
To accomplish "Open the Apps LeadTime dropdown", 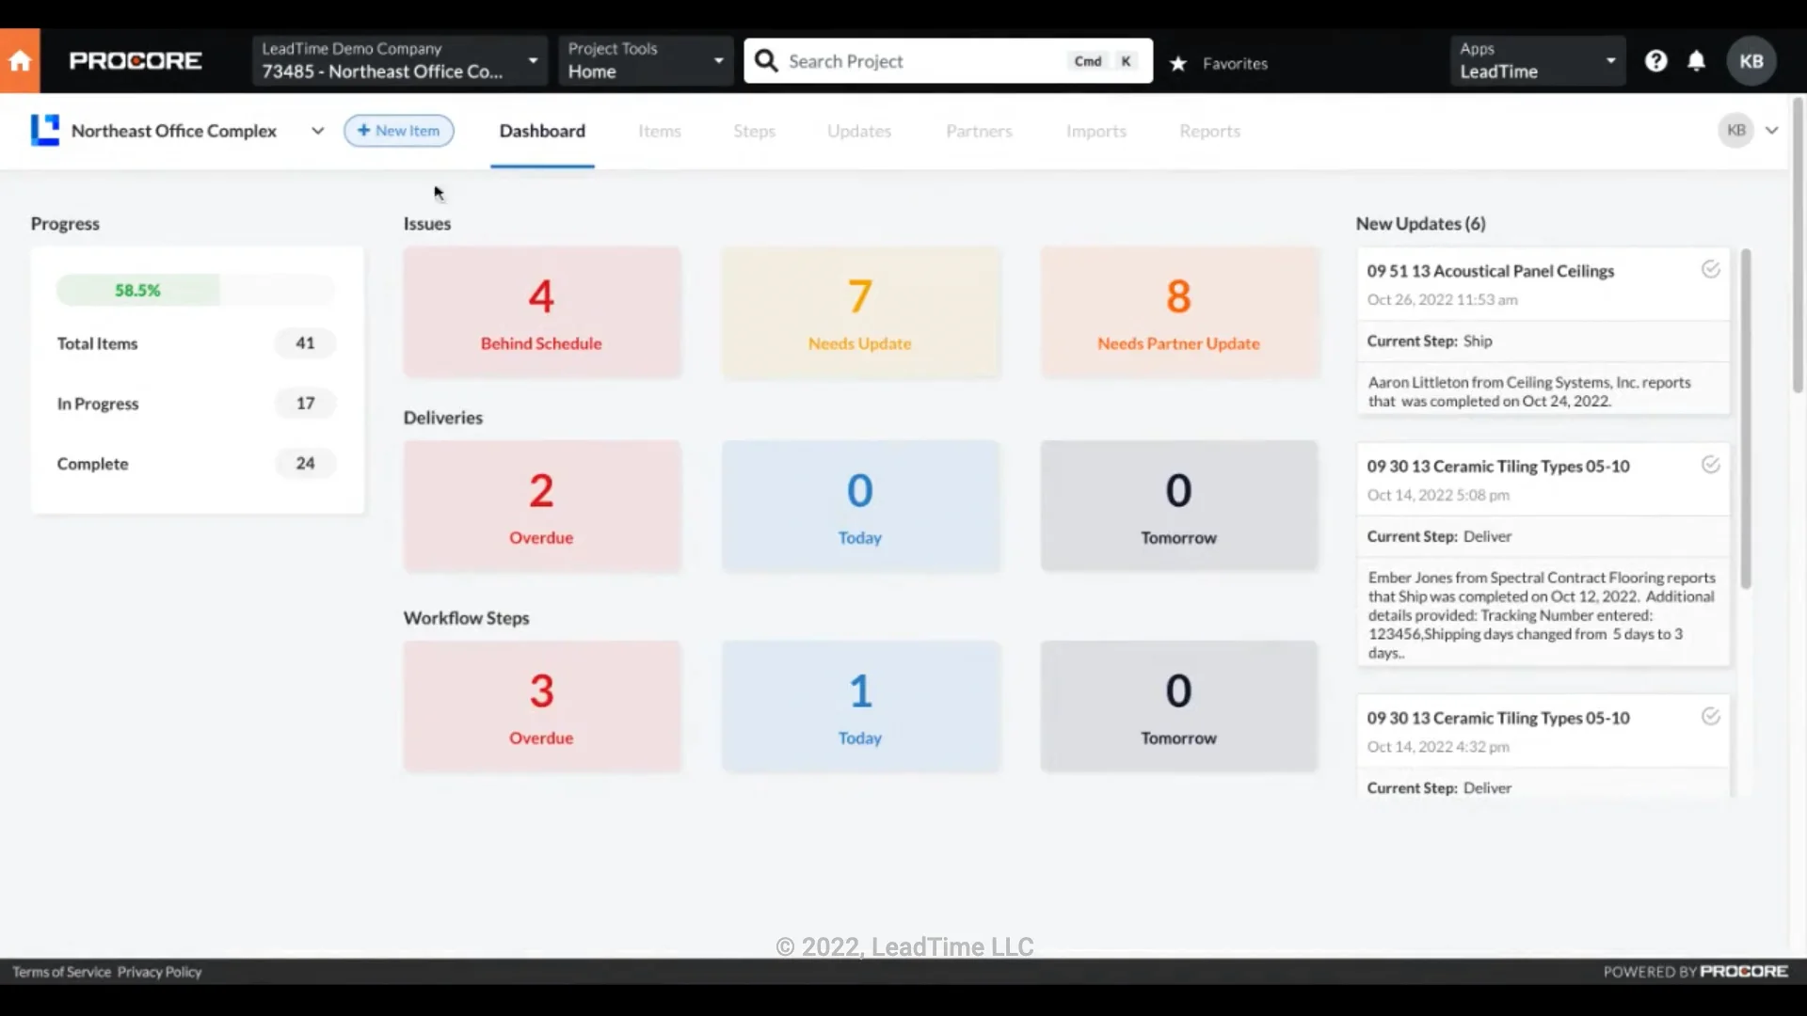I will click(x=1537, y=61).
